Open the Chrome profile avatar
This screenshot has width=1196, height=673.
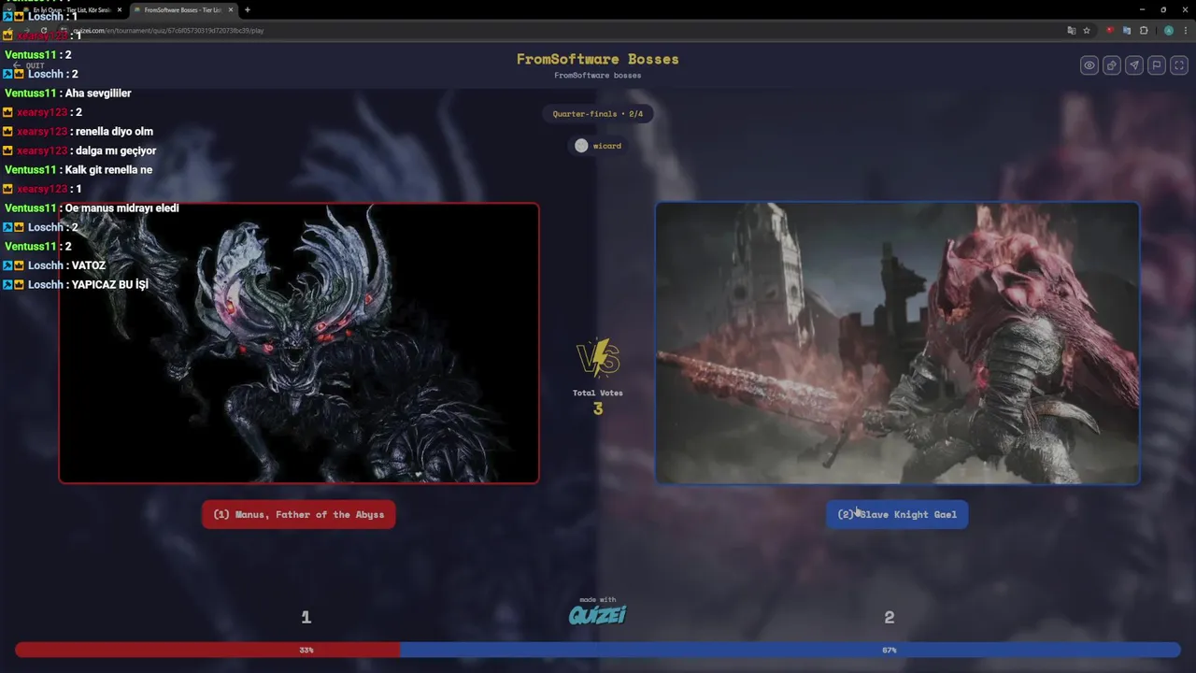pos(1168,31)
